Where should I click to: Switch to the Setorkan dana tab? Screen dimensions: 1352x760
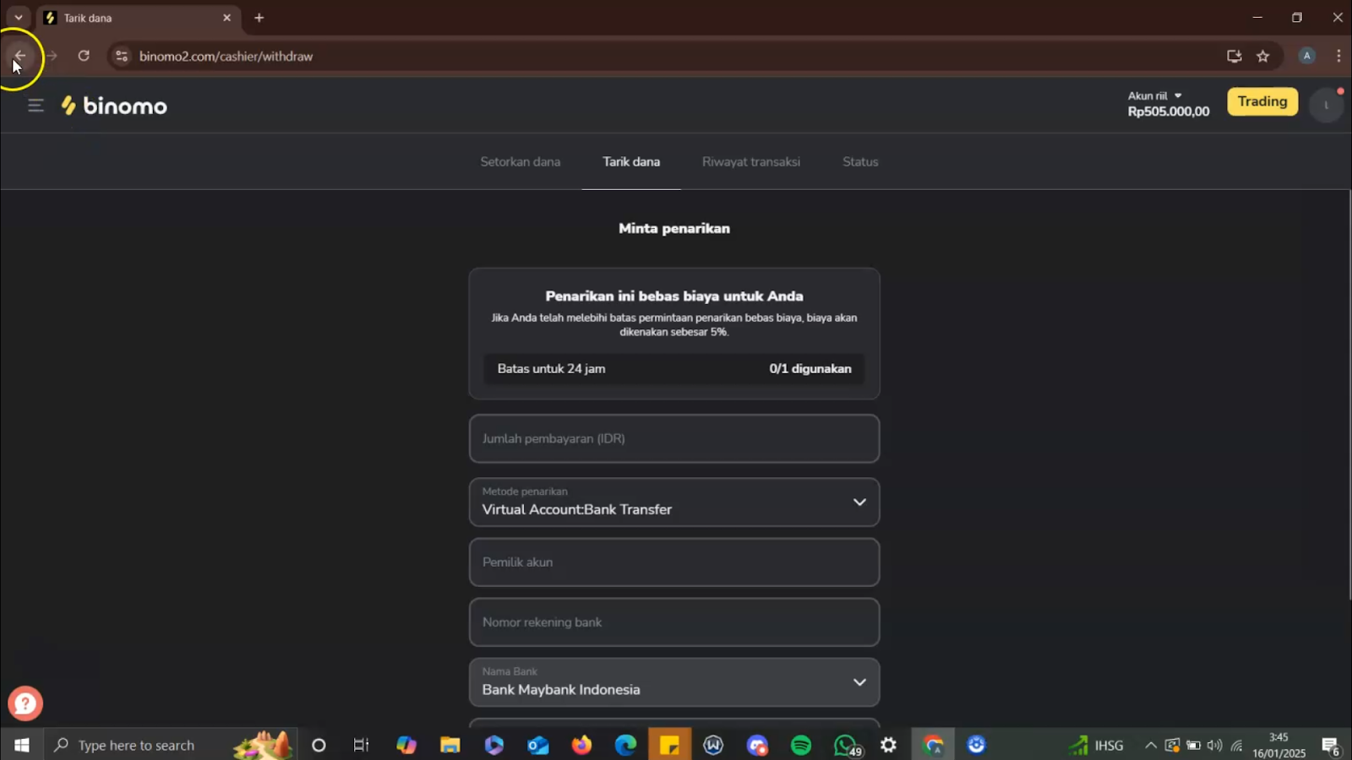(520, 161)
